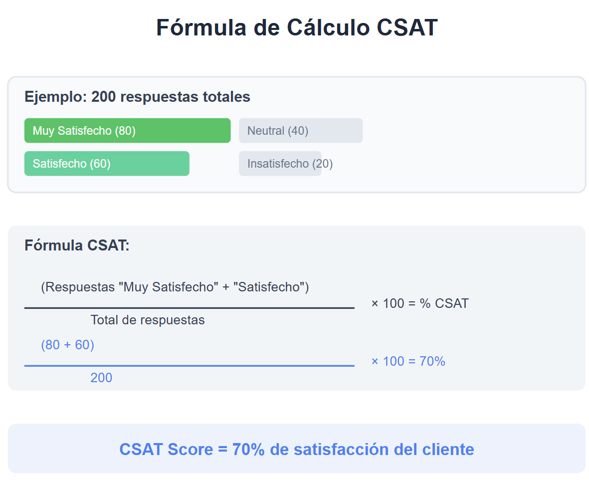Click the blue denominator "200"

pos(101,378)
